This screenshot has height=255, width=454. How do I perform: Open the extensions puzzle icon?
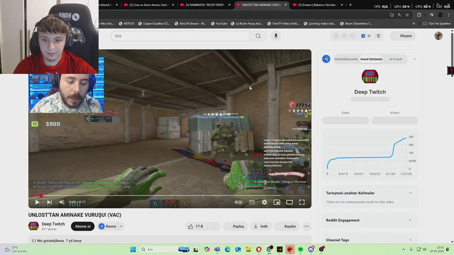tap(419, 15)
